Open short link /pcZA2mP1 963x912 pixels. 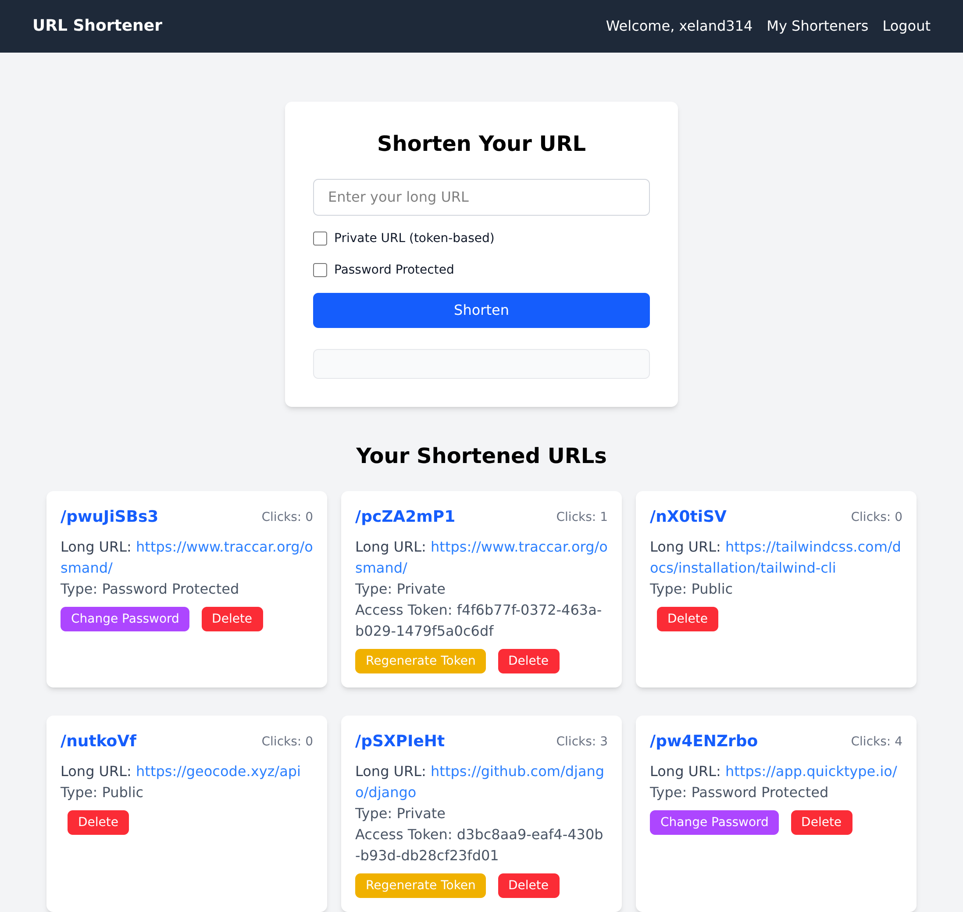405,516
